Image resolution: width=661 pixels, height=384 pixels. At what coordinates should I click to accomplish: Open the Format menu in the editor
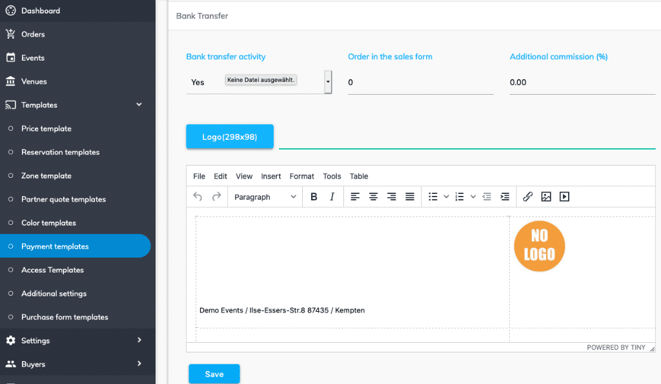[x=302, y=177]
